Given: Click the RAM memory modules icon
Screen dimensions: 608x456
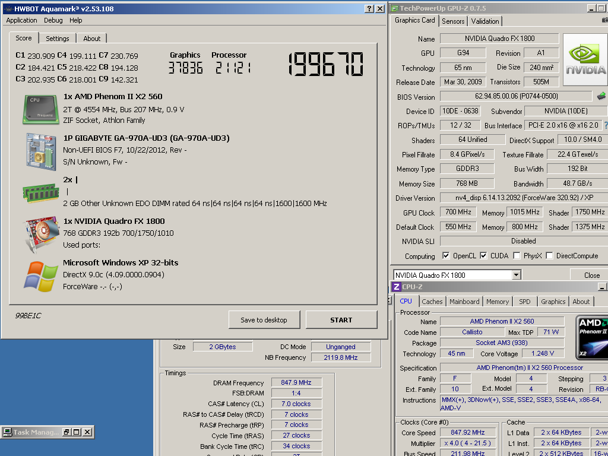Looking at the screenshot, I should pos(41,193).
